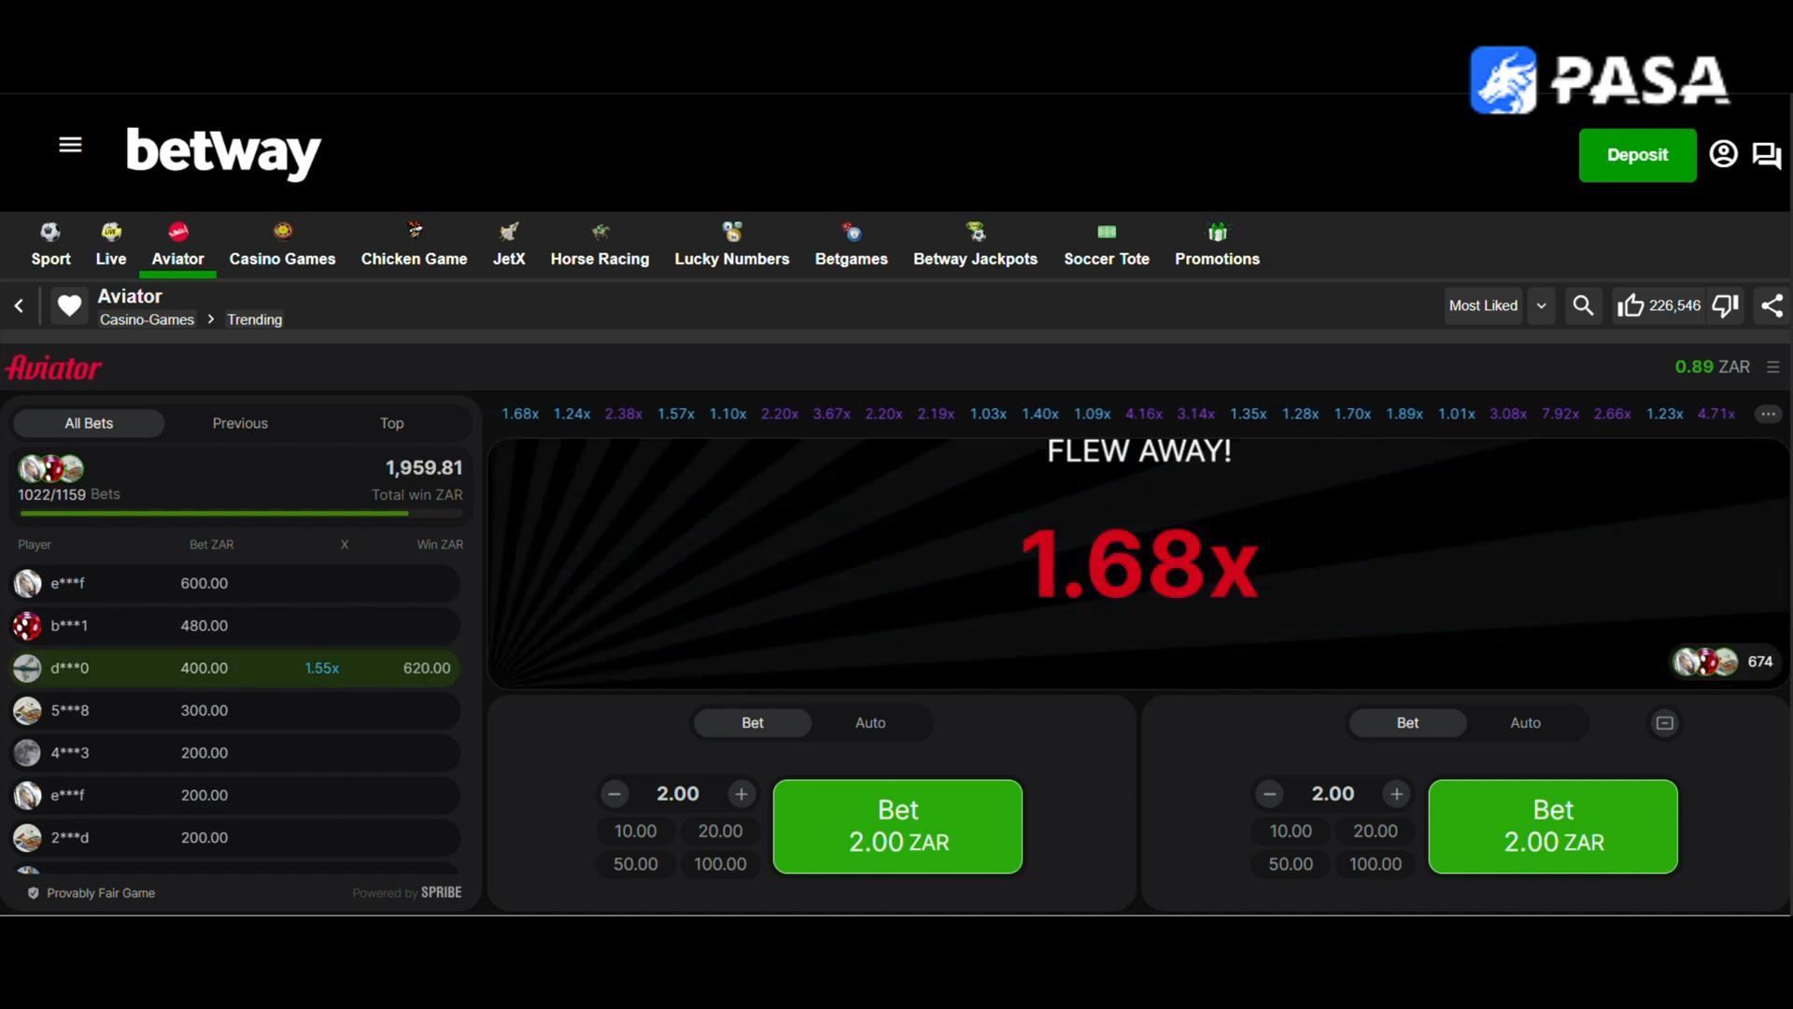Switch to Previous bets tab
This screenshot has width=1793, height=1009.
pyautogui.click(x=240, y=423)
